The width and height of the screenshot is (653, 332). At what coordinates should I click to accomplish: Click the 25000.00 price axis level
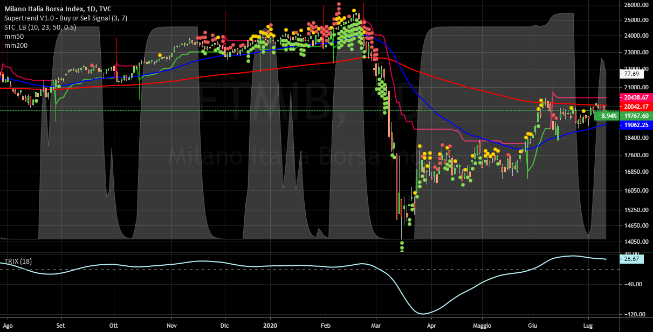[x=635, y=20]
